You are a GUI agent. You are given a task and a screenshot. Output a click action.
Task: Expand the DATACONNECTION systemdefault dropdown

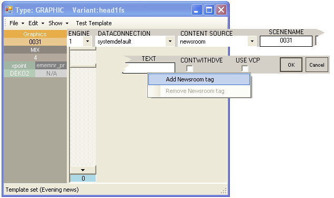click(x=170, y=41)
